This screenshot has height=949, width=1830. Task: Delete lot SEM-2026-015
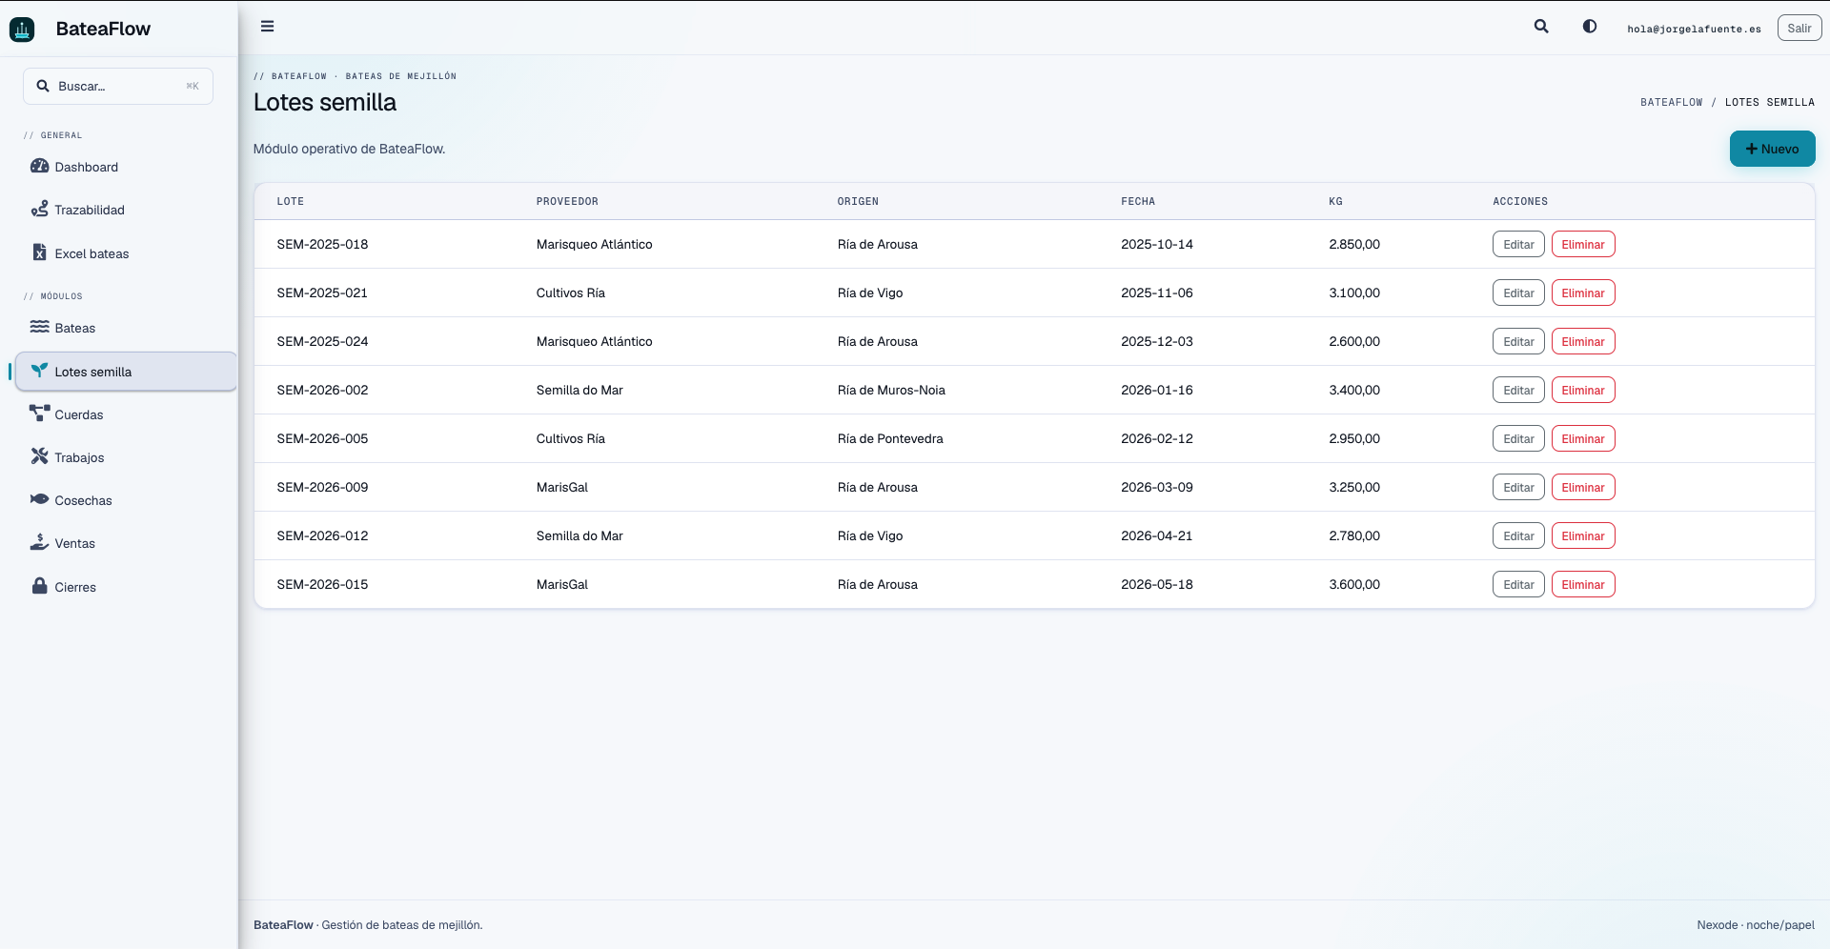pos(1582,585)
